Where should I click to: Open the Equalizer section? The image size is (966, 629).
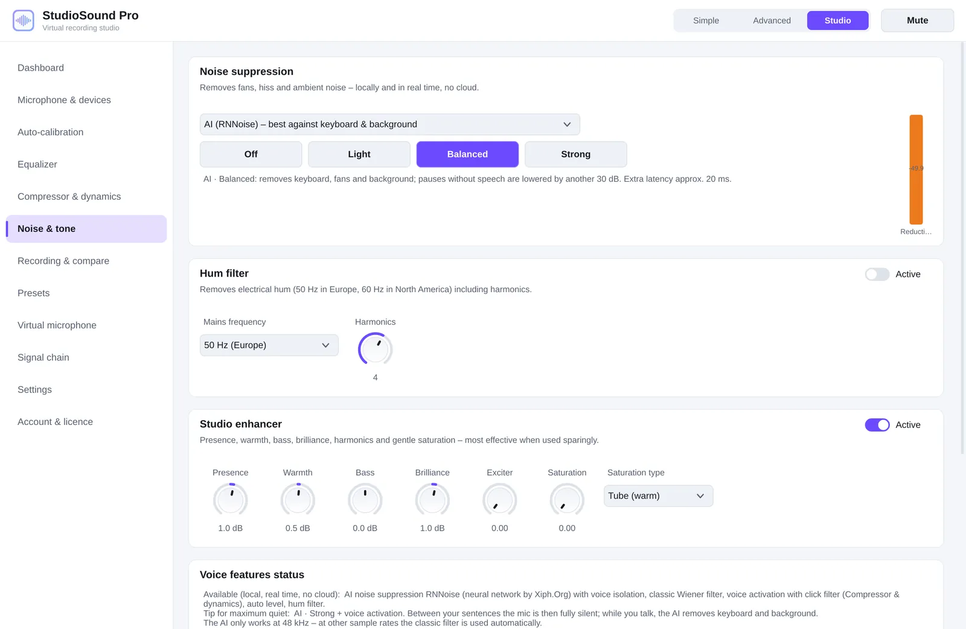tap(86, 164)
